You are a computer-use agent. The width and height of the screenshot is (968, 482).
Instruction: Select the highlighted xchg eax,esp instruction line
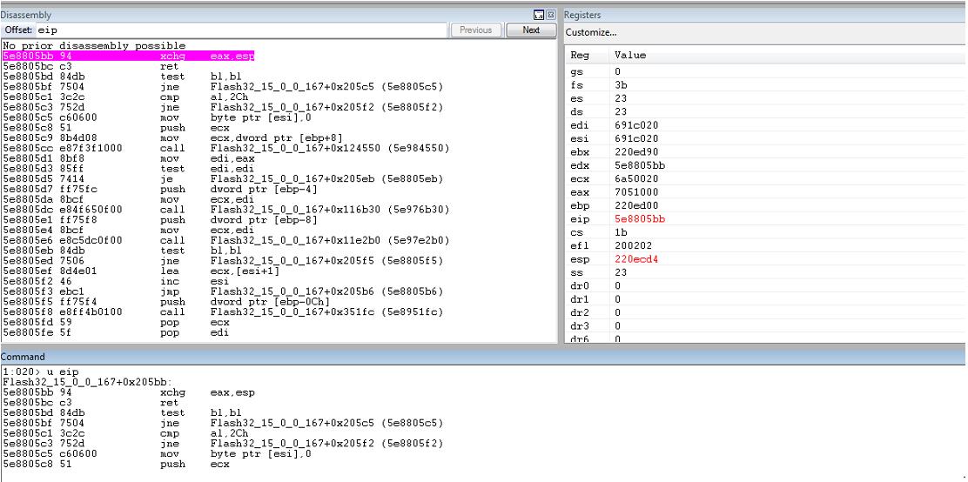pos(129,57)
